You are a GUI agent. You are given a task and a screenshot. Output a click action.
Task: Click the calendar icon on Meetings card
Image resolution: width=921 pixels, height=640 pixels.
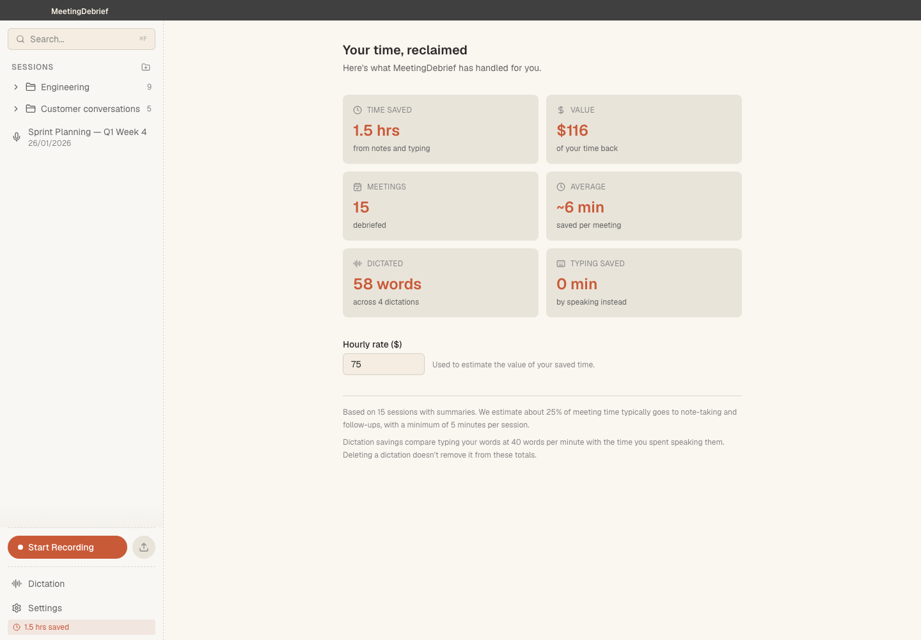358,187
